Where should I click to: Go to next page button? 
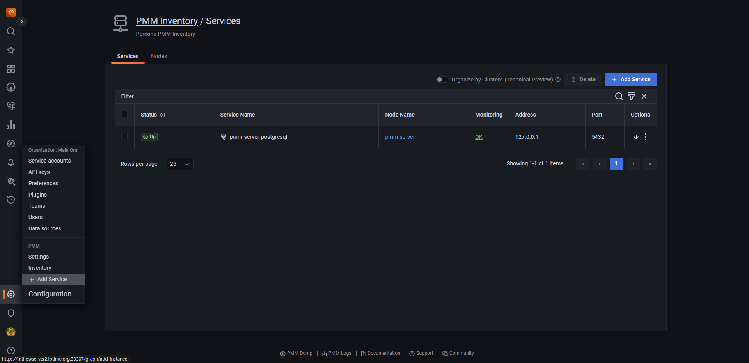633,164
